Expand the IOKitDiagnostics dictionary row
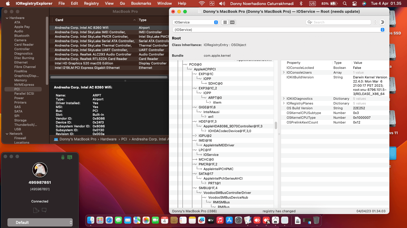Screen dimensions: 407x228 point(284,99)
